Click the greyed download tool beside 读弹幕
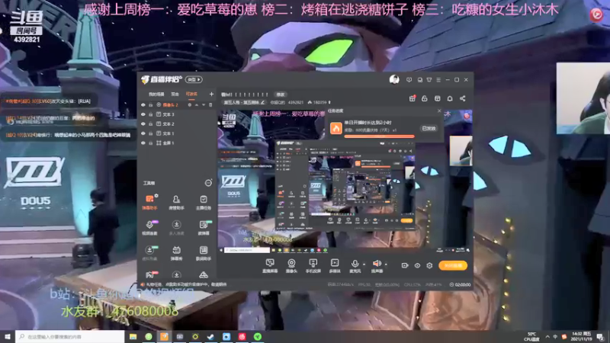610x343 pixels. click(x=176, y=227)
